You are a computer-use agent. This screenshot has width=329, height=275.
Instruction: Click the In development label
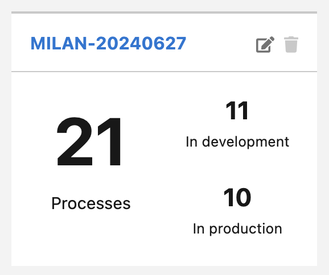[x=237, y=142]
